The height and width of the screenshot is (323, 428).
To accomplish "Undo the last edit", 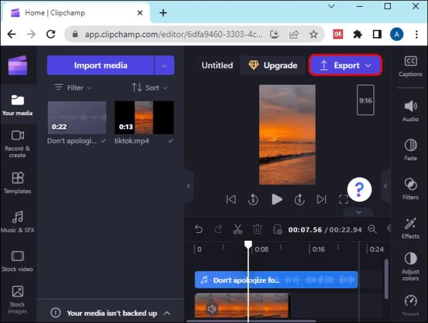I will (x=198, y=230).
